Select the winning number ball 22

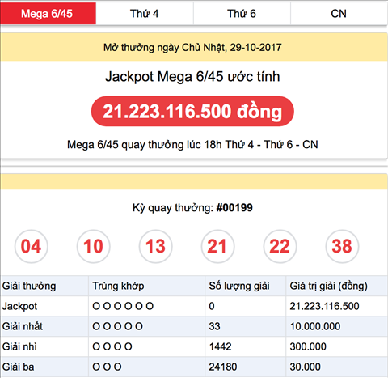(x=280, y=246)
